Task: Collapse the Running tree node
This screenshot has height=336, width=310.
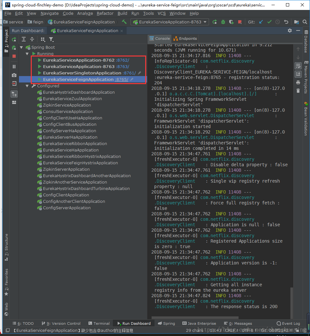Action: [x=27, y=54]
